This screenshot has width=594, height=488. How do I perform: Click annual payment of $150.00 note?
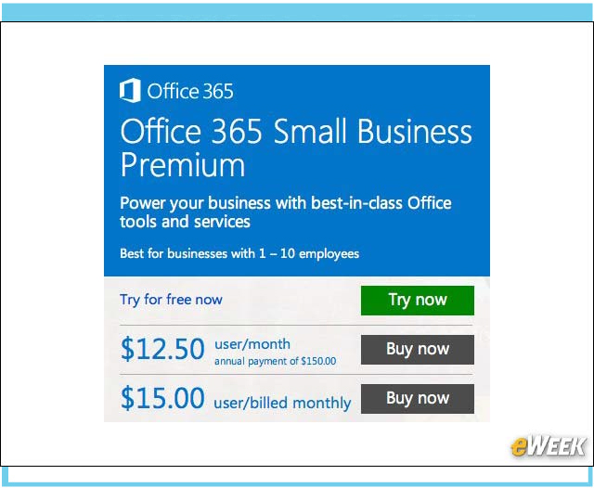coord(275,361)
